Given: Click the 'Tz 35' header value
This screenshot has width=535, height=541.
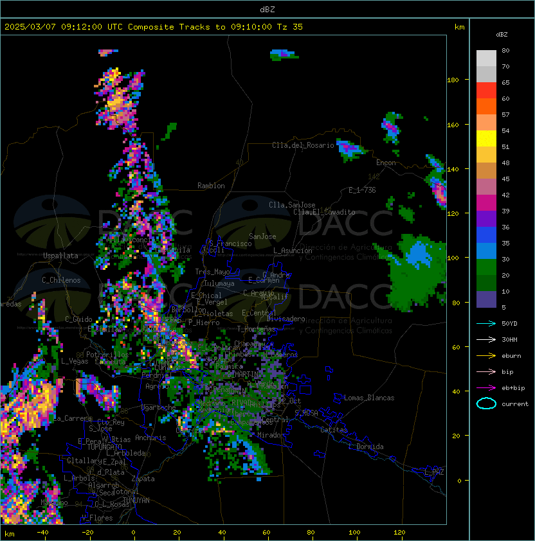Looking at the screenshot, I should pyautogui.click(x=290, y=27).
